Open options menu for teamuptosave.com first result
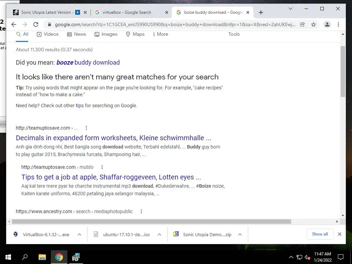 click(86, 128)
